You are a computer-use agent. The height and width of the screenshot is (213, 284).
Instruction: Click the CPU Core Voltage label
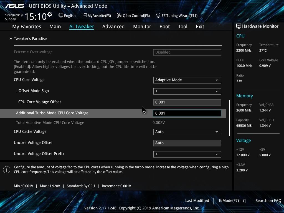pyautogui.click(x=29, y=80)
